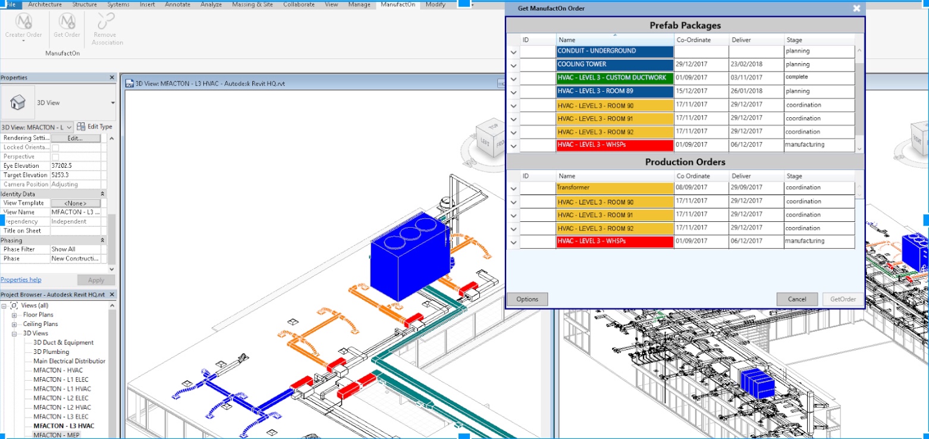
Task: Collapse the Phasing property group
Action: point(102,240)
